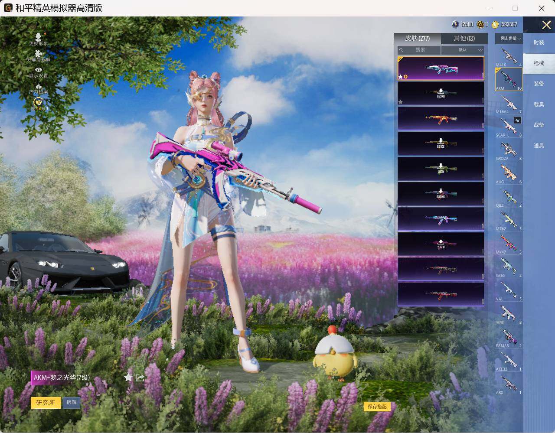The width and height of the screenshot is (555, 433).
Task: Select the orange-red AKM skin thumbnail
Action: 441,118
